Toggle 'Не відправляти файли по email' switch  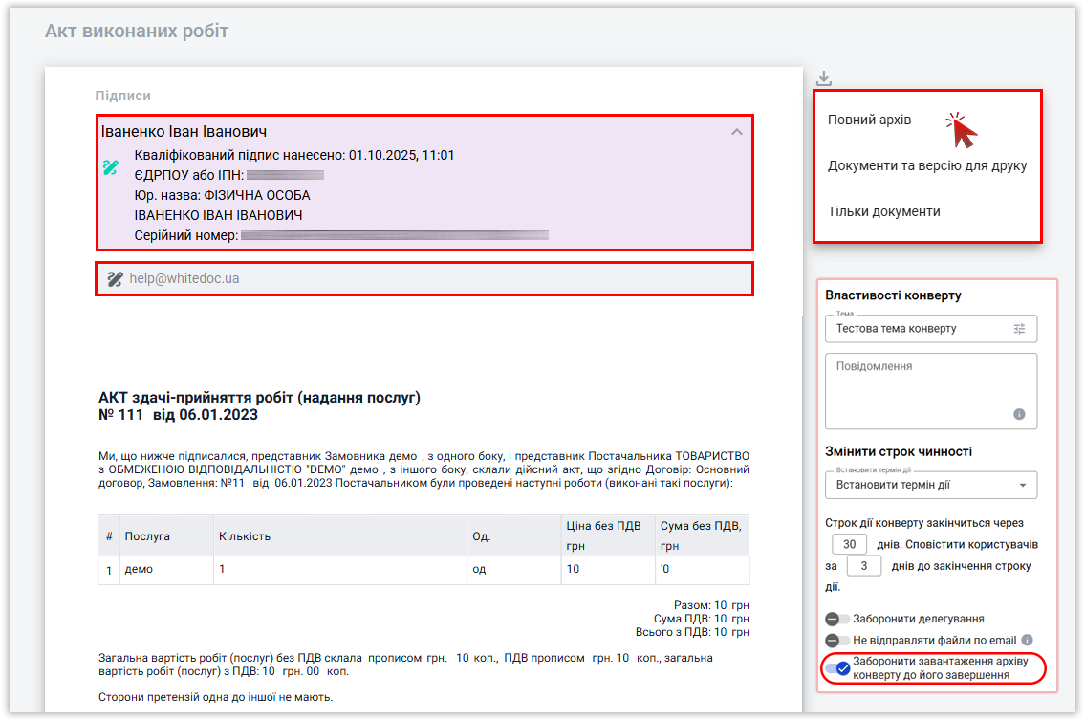[837, 640]
